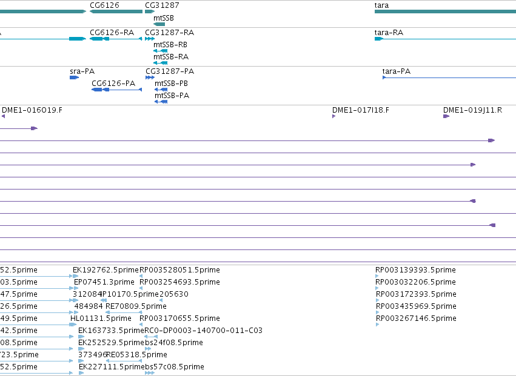Viewport: 516px width, 376px height.
Task: Select EST EK252529.5prime
Action: click(111, 343)
